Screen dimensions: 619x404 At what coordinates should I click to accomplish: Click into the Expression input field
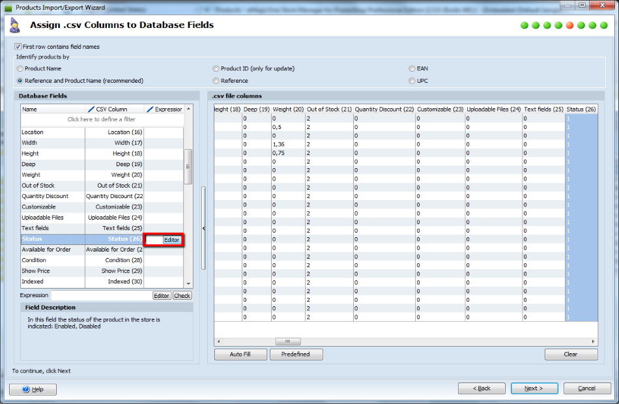pyautogui.click(x=102, y=295)
